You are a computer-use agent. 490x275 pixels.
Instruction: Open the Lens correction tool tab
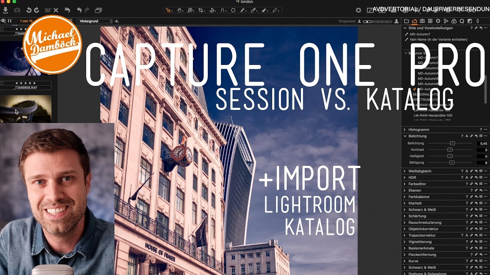coord(478,21)
